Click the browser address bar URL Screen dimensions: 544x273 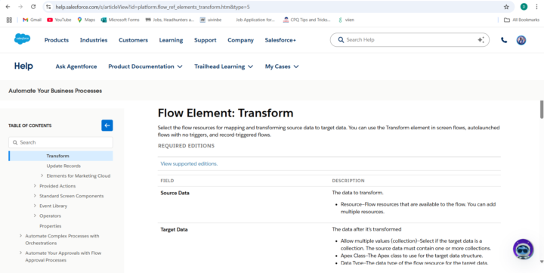[153, 7]
